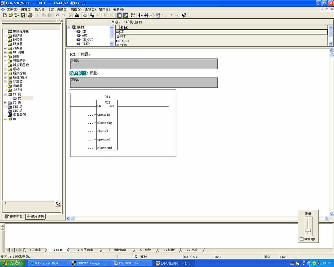Select FB1 block in the tree
This screenshot has height=267, width=334.
pyautogui.click(x=20, y=98)
